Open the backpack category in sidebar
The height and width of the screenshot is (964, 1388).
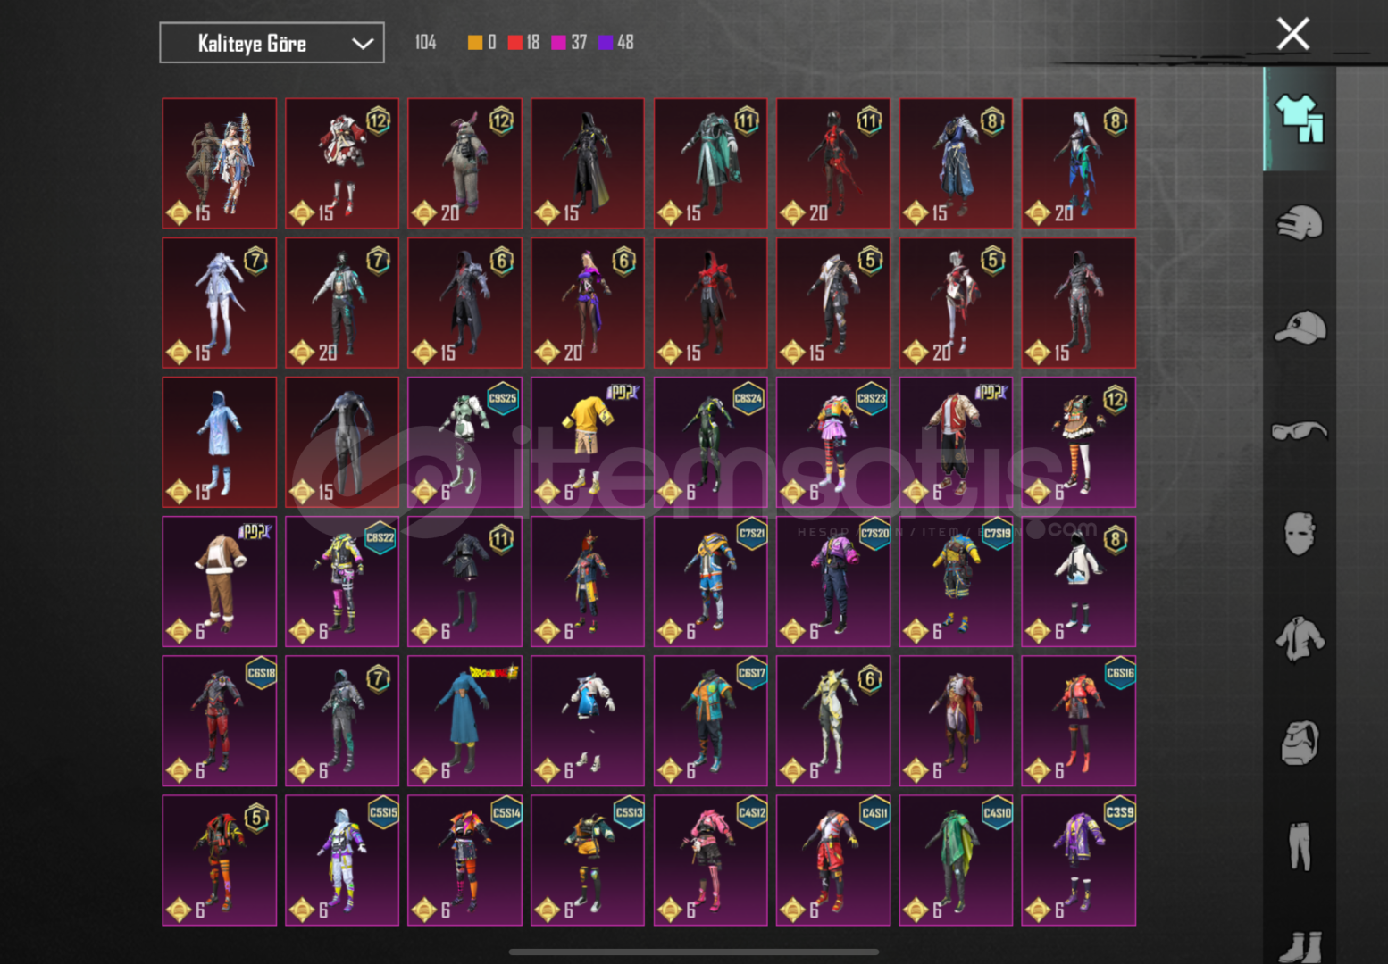click(x=1300, y=742)
